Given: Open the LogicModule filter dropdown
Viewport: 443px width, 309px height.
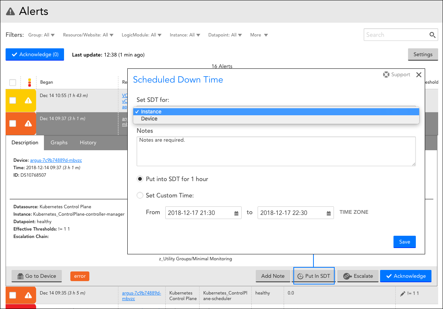Looking at the screenshot, I should pyautogui.click(x=141, y=35).
